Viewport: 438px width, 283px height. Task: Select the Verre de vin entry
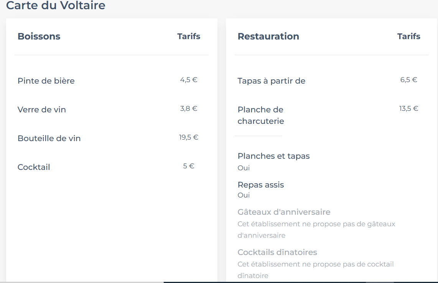(42, 110)
